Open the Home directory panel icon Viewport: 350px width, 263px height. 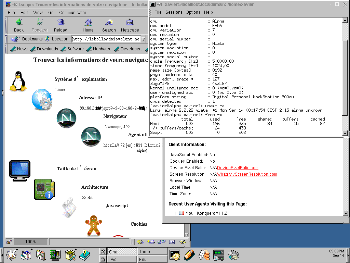click(41, 255)
